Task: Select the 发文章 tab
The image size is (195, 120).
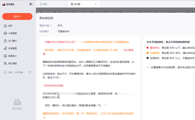Action: [x=84, y=4]
